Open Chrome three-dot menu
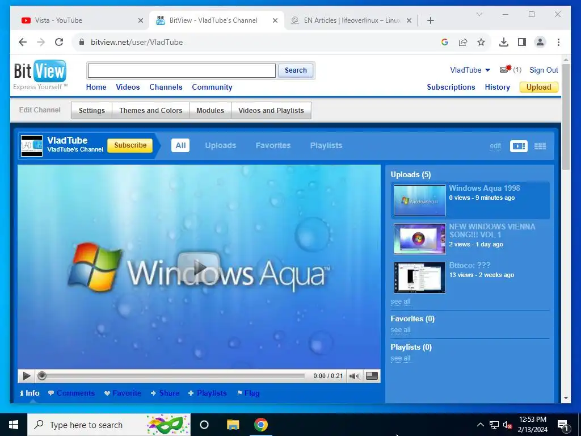The image size is (581, 436). pyautogui.click(x=558, y=42)
